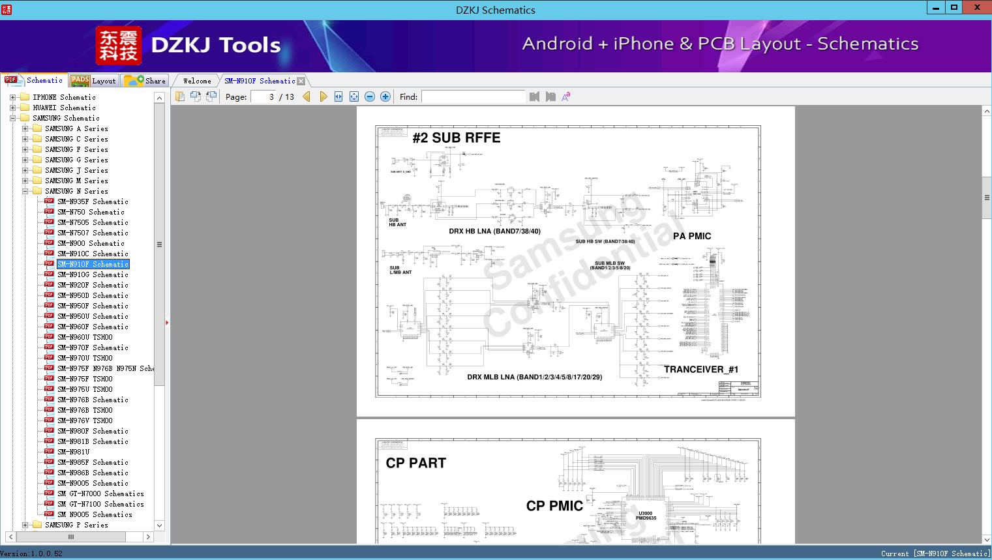Click the PDF icon of SM-N981U

click(50, 452)
